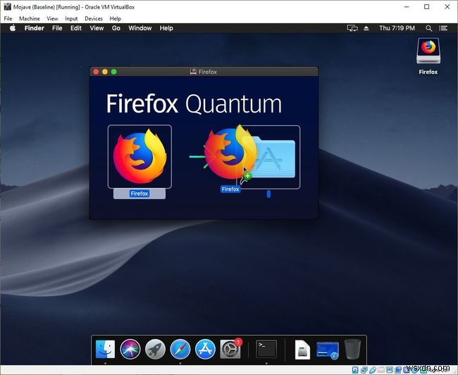Click the clock showing Thu 7:19 PM
This screenshot has width=458, height=375.
[397, 28]
